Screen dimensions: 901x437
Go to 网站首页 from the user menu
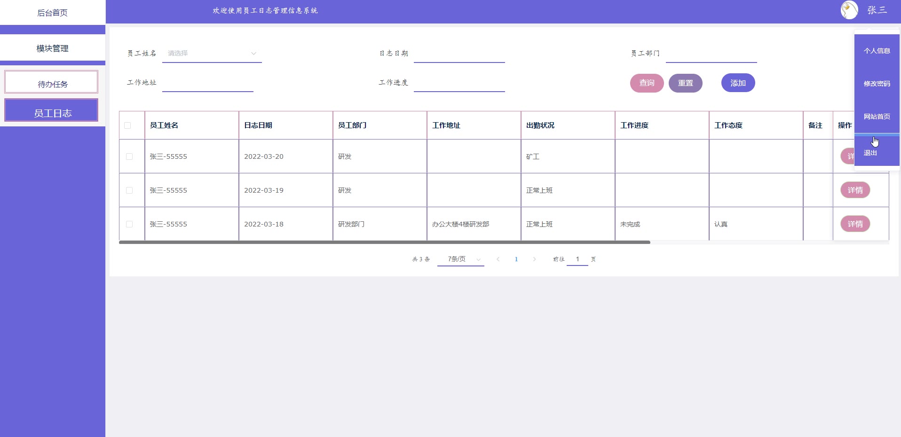877,117
